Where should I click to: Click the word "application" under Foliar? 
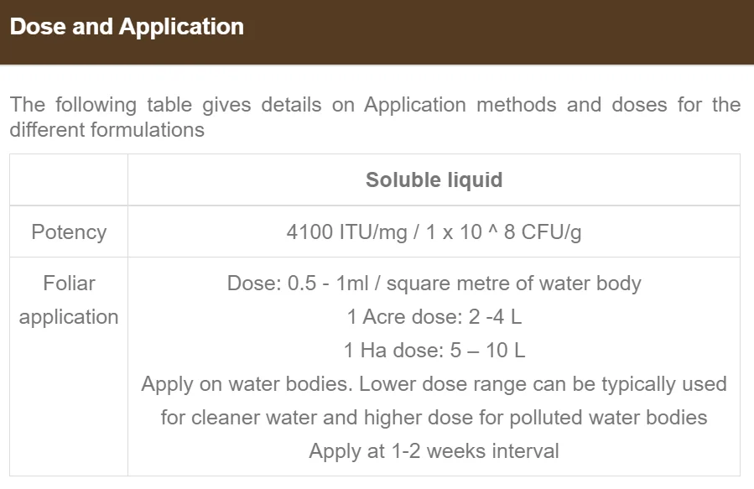pyautogui.click(x=69, y=317)
